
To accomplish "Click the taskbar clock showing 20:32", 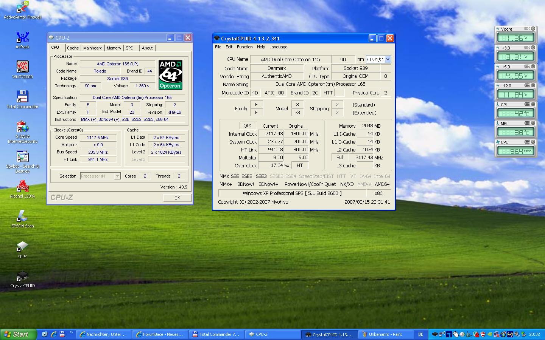I will pos(534,334).
